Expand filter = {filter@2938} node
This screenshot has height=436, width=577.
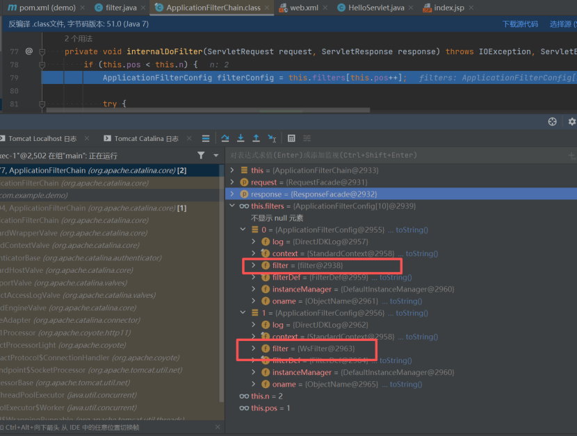254,265
